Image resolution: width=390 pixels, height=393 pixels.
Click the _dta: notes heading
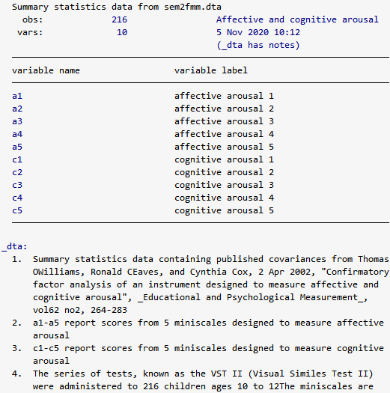pos(14,246)
